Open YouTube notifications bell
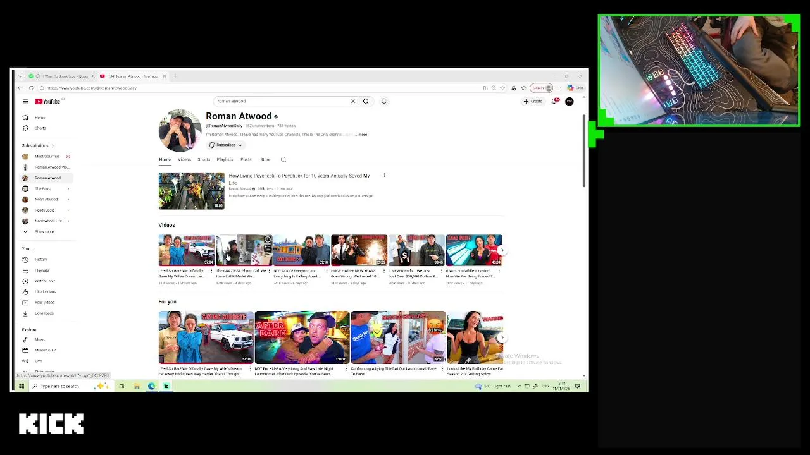This screenshot has height=455, width=810. (x=555, y=101)
